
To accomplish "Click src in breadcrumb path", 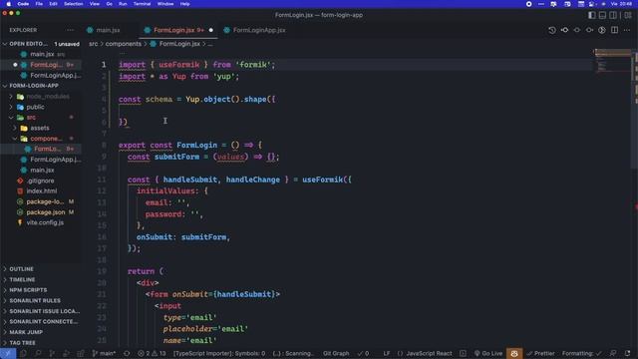I will coord(93,44).
